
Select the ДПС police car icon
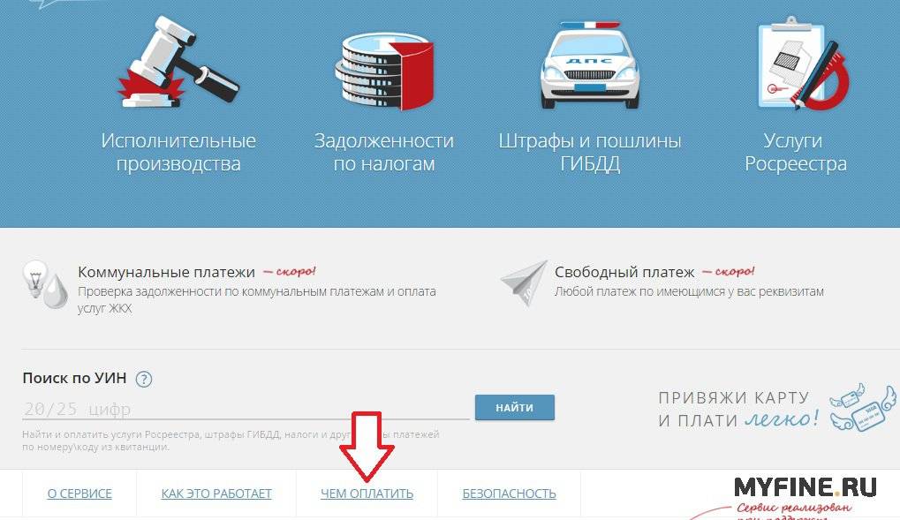pos(589,64)
